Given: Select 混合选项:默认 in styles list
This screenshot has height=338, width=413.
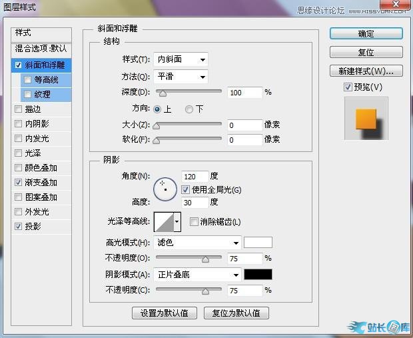Looking at the screenshot, I should coord(41,49).
